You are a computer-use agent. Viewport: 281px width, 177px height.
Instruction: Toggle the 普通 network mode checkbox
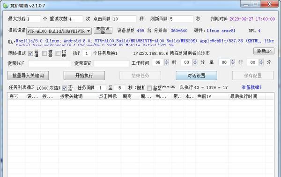30,53
